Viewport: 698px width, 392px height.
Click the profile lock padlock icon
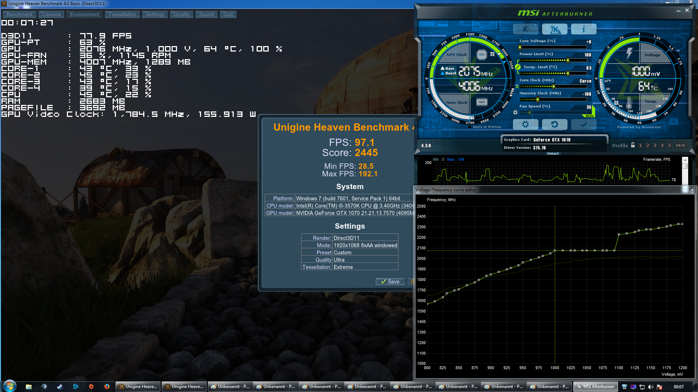point(633,145)
